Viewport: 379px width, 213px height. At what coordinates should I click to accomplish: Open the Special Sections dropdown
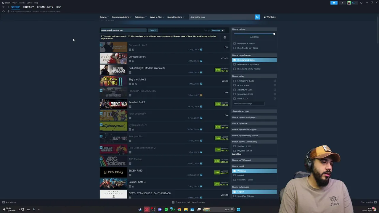(176, 17)
